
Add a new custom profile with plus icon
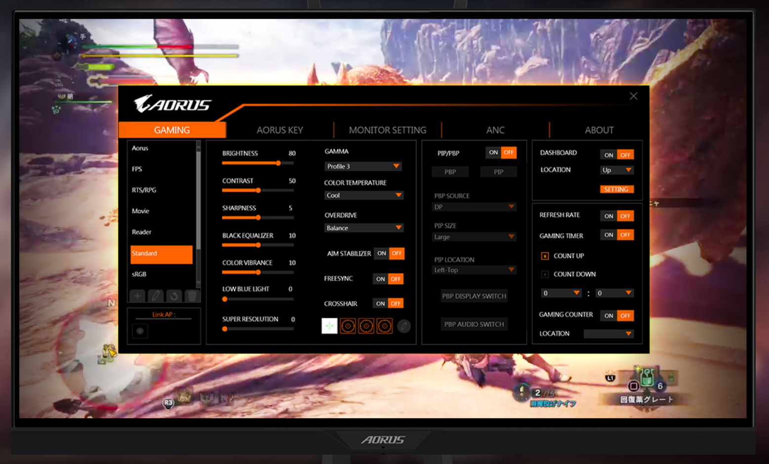(137, 296)
